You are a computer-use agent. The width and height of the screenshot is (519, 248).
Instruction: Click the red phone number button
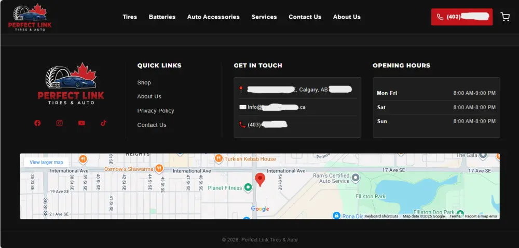coord(462,17)
